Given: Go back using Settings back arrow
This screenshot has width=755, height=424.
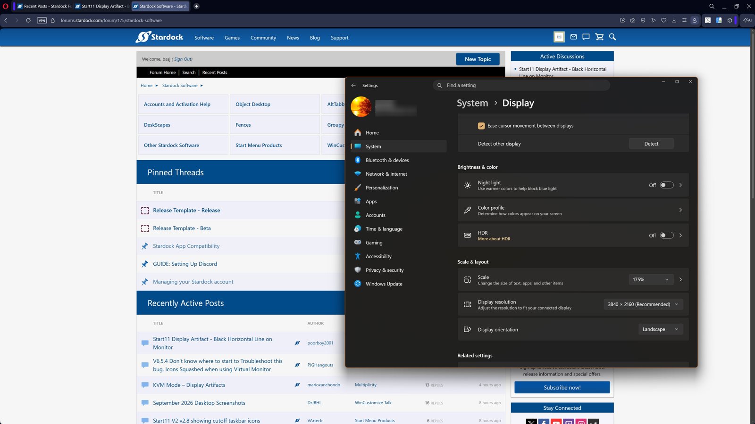Looking at the screenshot, I should point(353,85).
